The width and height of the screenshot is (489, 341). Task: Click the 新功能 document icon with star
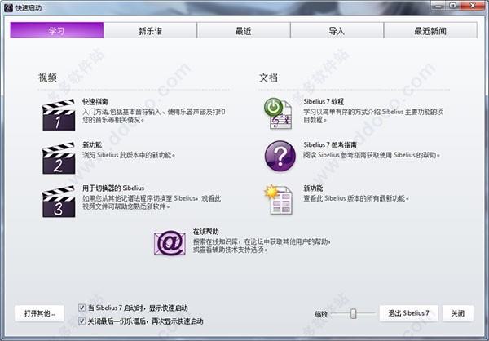pyautogui.click(x=279, y=200)
